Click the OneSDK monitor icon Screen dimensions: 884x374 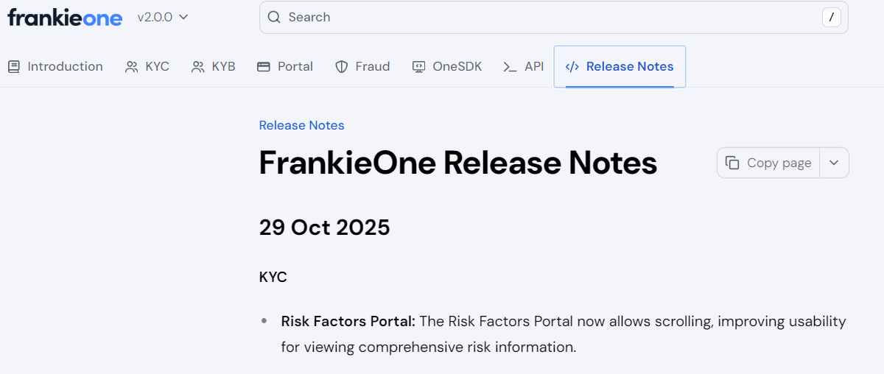pyautogui.click(x=418, y=67)
